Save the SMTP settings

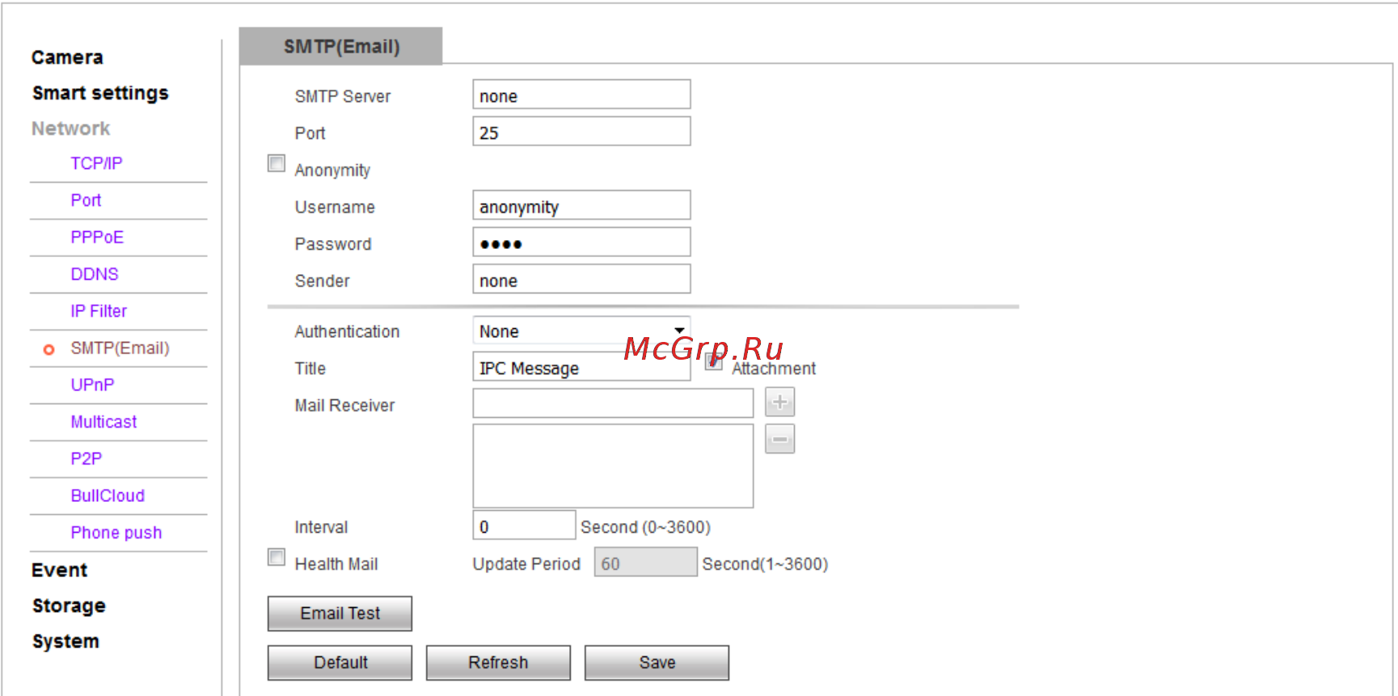(657, 663)
